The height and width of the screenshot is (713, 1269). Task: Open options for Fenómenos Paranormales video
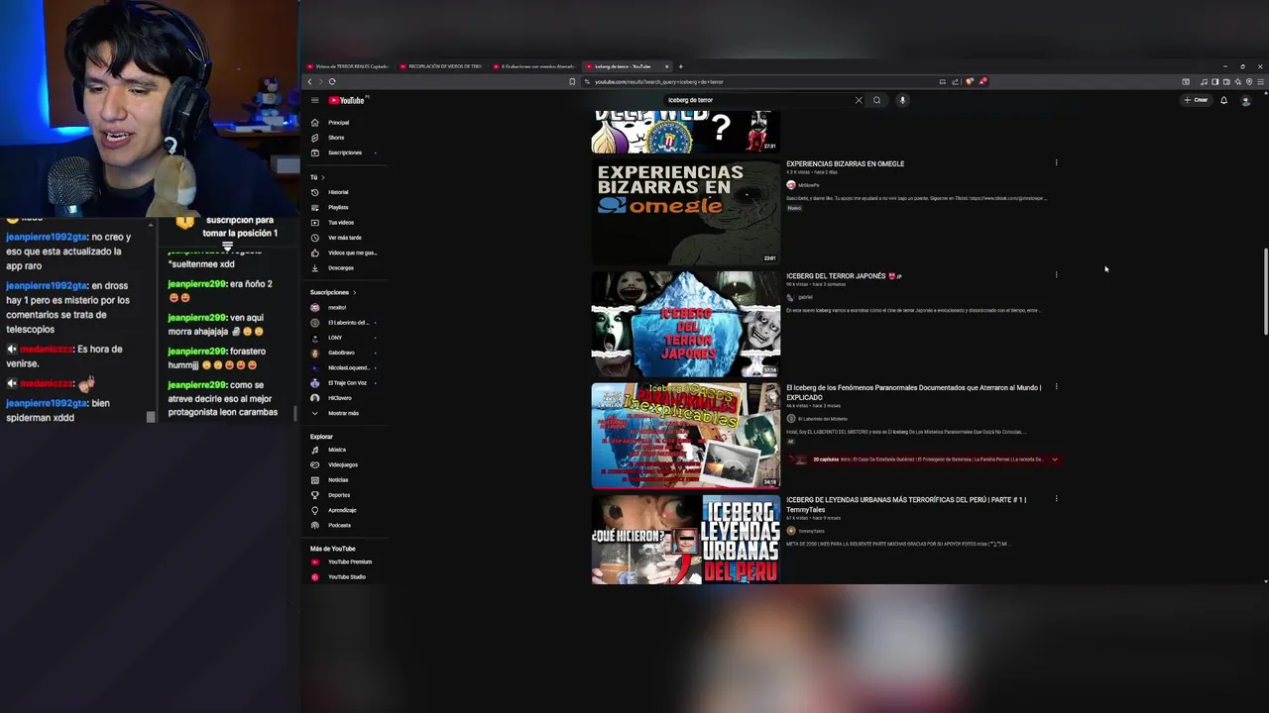tap(1056, 387)
